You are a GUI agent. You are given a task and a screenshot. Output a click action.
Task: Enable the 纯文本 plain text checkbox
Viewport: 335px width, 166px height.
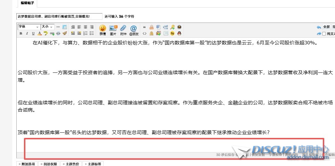[324, 34]
